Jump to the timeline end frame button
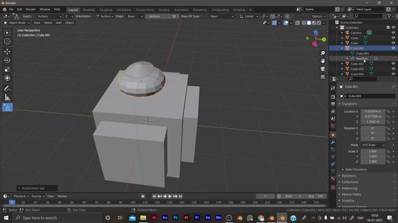Screen dimensions: 398x223 [x=180, y=196]
